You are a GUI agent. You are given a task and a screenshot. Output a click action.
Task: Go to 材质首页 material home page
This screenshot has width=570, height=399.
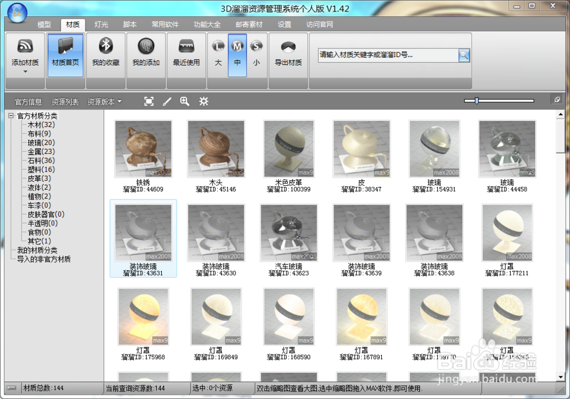tap(64, 54)
